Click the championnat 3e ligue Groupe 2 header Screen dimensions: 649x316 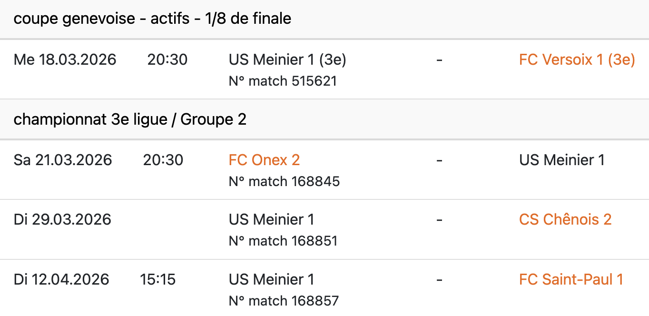[130, 119]
